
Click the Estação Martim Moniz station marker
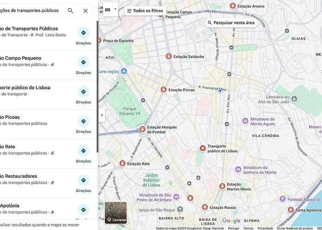(x=223, y=186)
